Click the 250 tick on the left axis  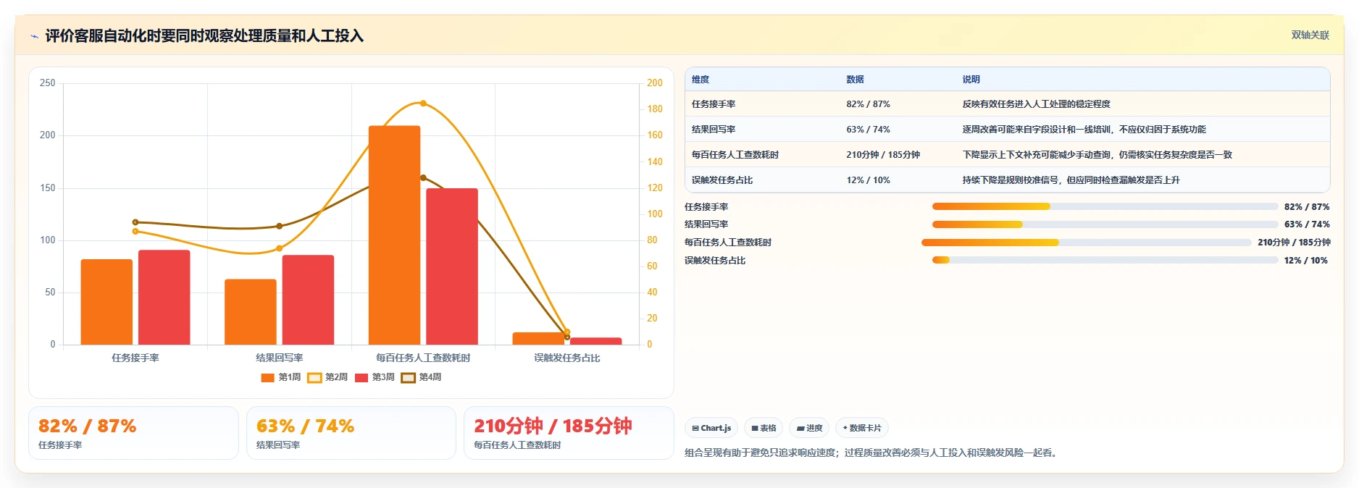[x=48, y=83]
